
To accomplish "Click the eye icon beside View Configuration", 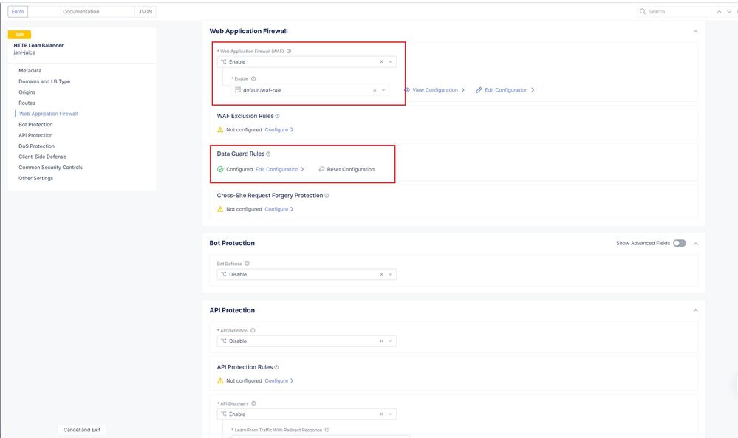I will 407,90.
